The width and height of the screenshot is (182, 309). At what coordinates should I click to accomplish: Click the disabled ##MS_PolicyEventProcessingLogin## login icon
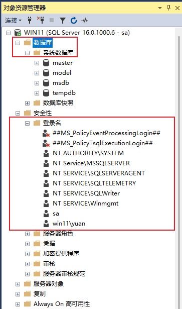coord(46,133)
